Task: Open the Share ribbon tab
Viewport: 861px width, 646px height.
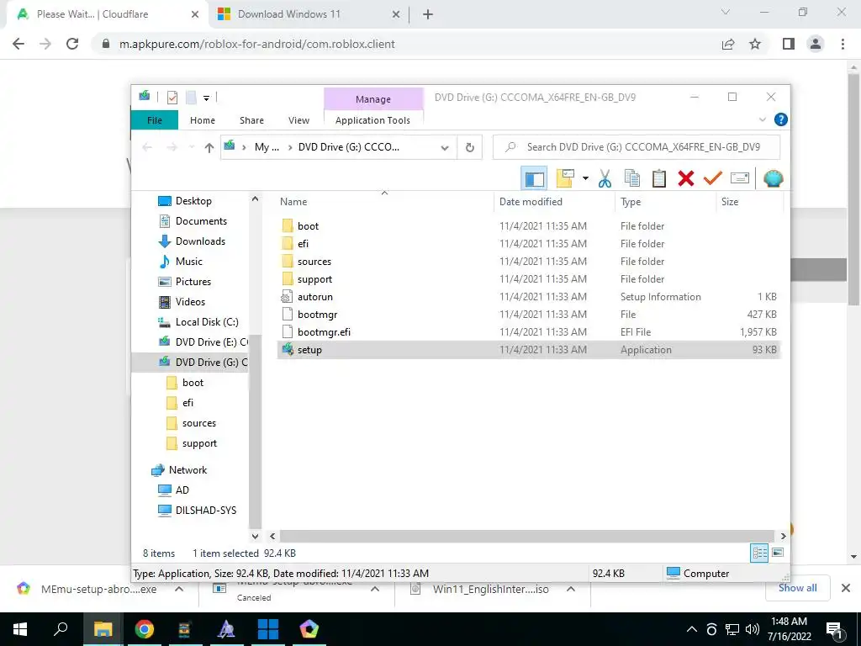Action: click(251, 120)
